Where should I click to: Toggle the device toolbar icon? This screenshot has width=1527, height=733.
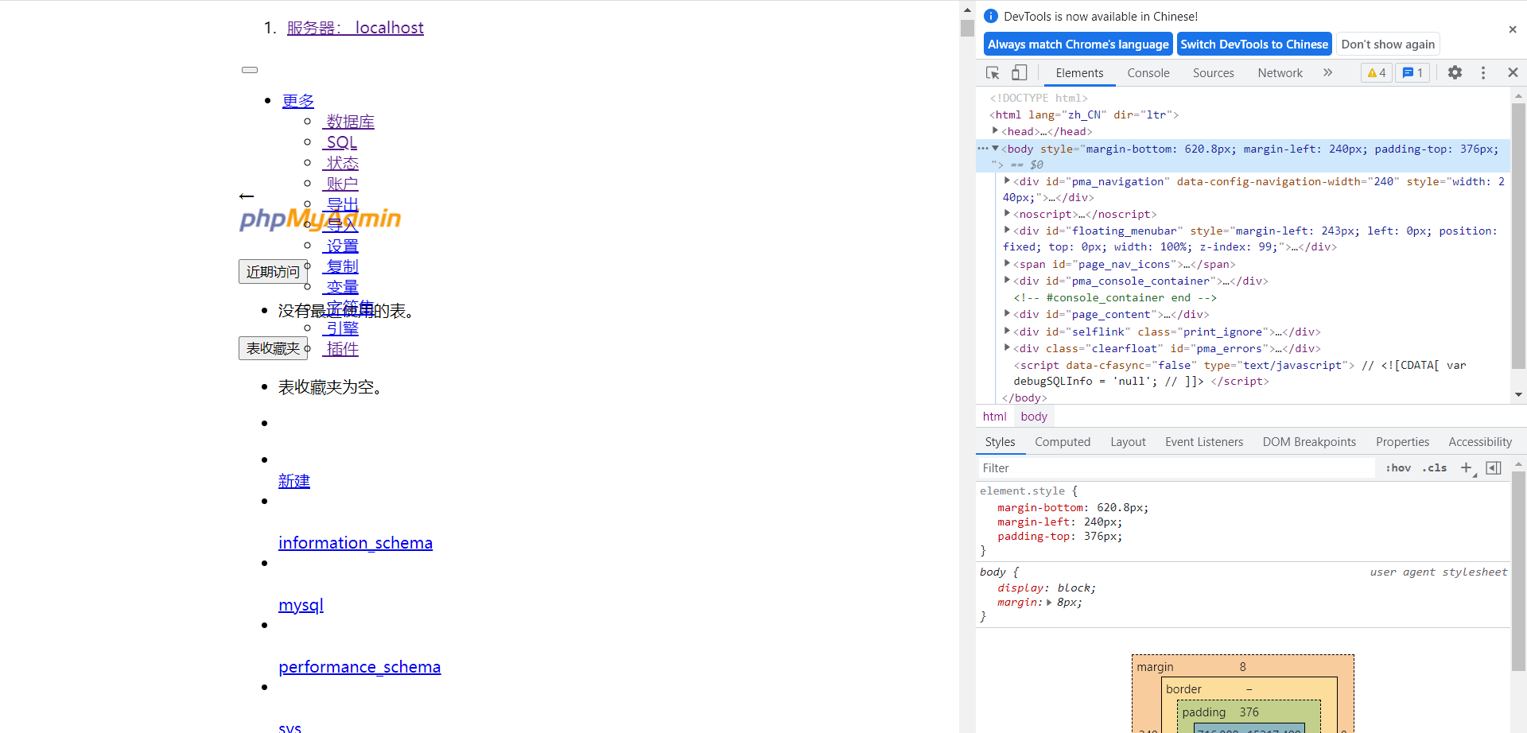(x=1019, y=72)
